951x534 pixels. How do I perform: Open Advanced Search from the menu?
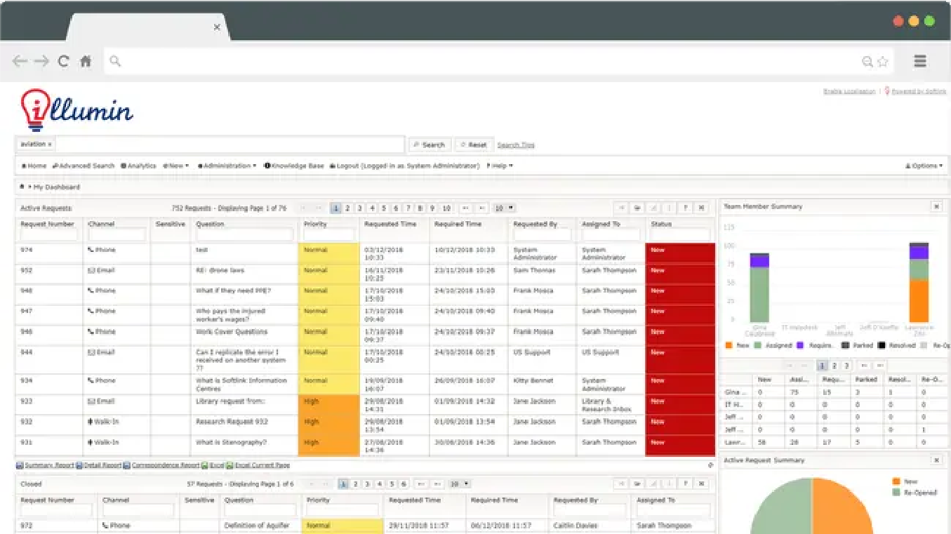pyautogui.click(x=84, y=166)
